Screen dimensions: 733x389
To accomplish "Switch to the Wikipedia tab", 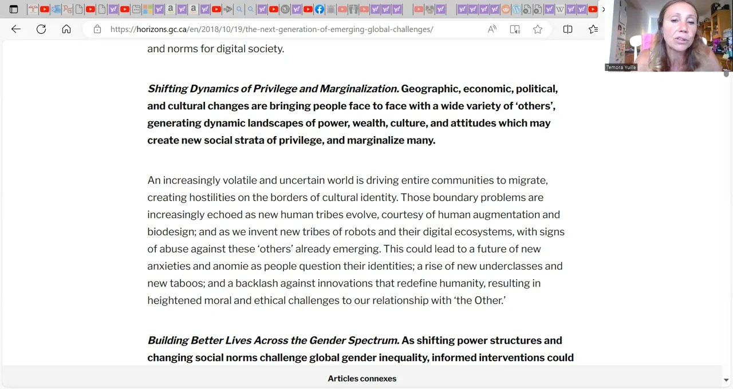I will pyautogui.click(x=560, y=9).
